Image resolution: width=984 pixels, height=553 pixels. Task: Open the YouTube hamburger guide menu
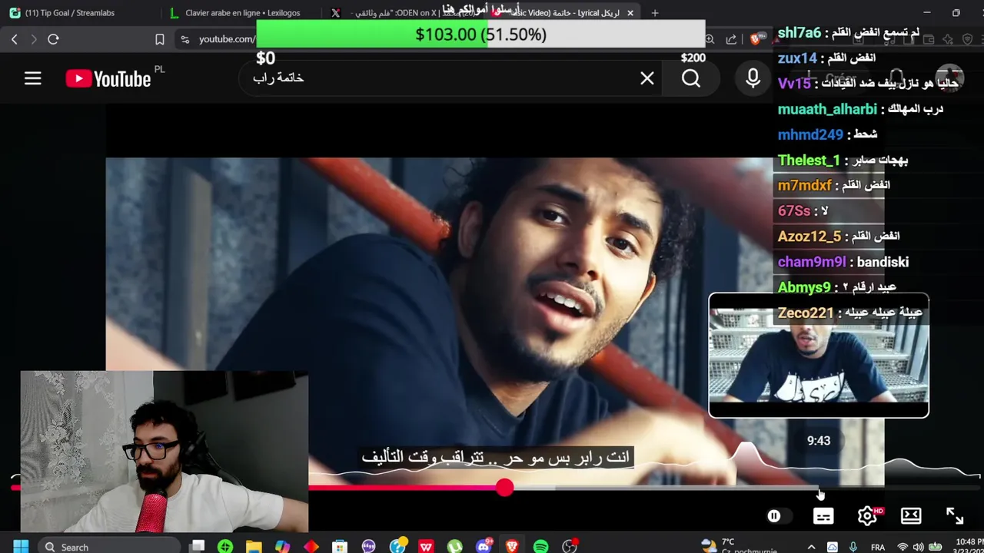[32, 78]
